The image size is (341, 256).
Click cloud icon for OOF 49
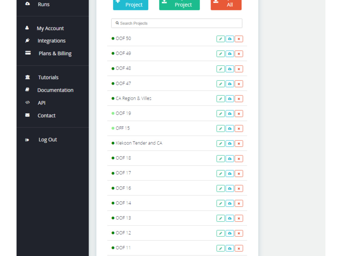229,54
